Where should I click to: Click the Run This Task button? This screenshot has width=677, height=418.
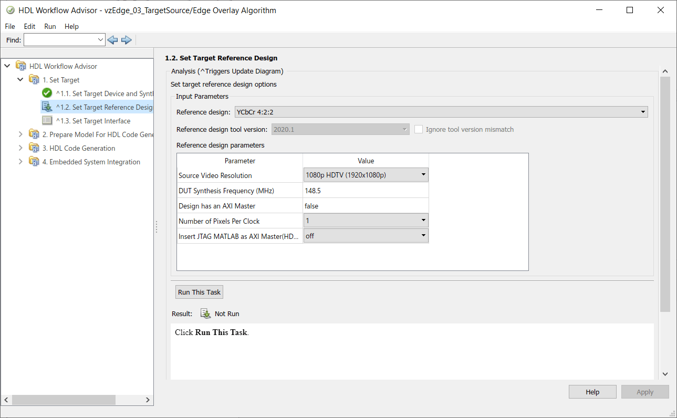pyautogui.click(x=200, y=292)
